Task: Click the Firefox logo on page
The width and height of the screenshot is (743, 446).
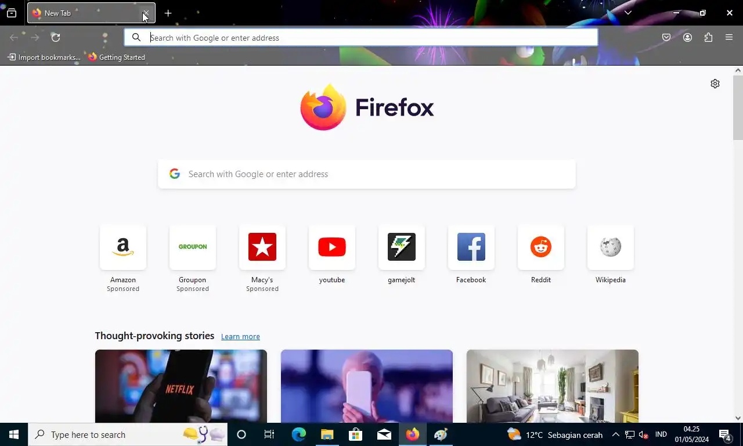Action: click(367, 107)
